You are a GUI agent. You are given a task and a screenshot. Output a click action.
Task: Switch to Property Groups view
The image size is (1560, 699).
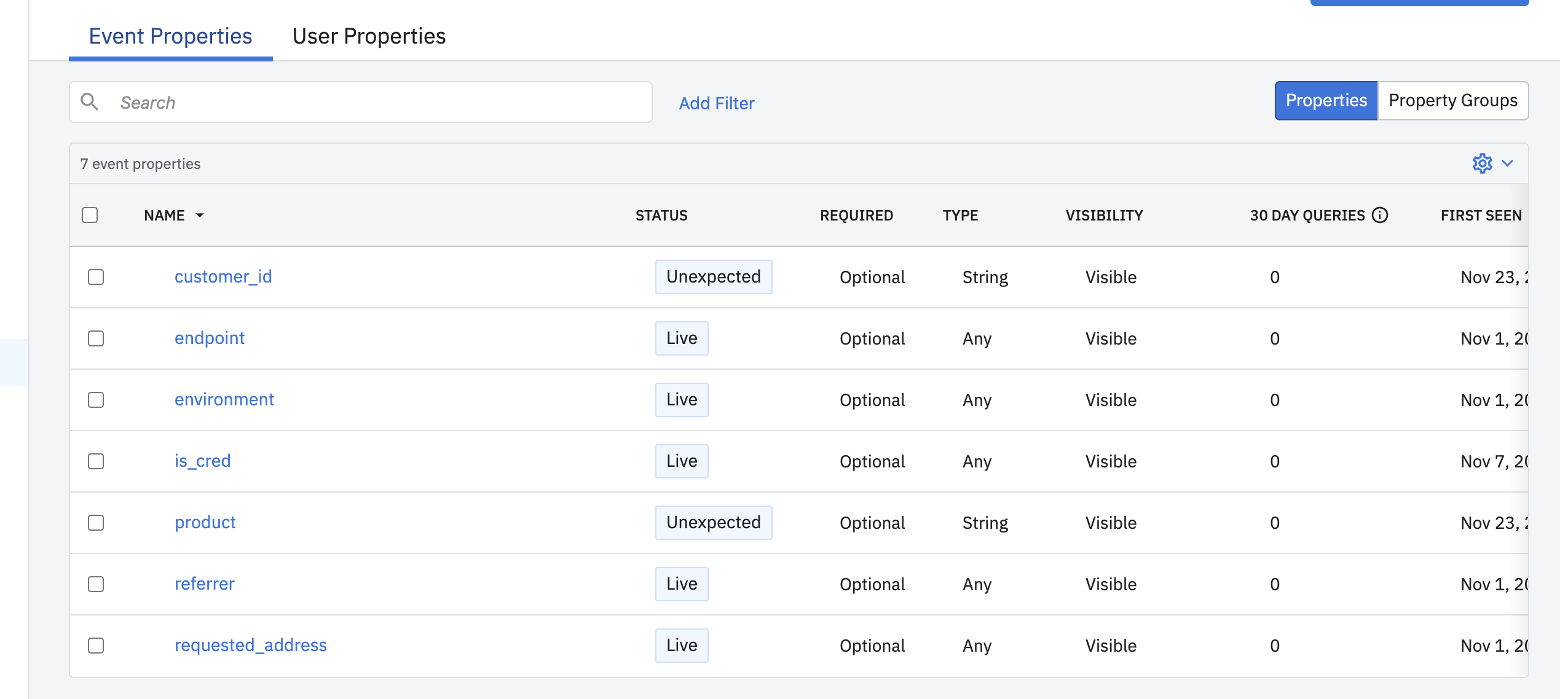click(1452, 101)
